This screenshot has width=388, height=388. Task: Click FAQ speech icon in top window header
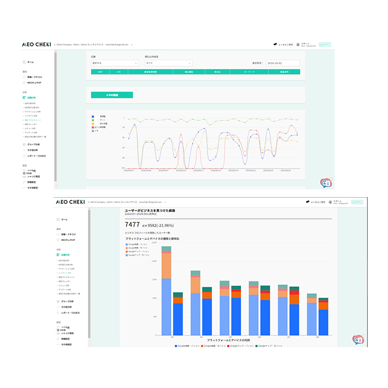point(275,44)
